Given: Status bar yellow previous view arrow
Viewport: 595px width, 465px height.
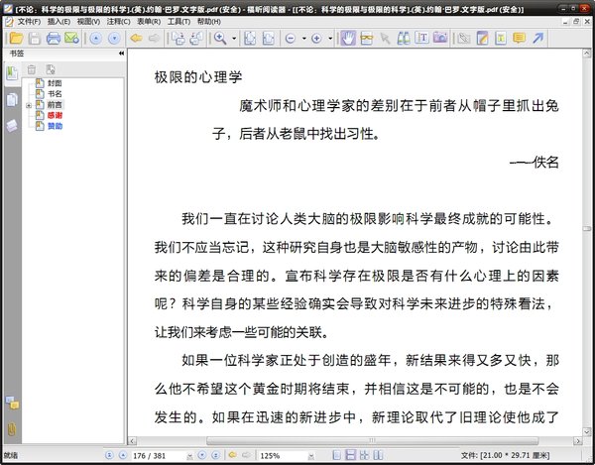Looking at the screenshot, I should pyautogui.click(x=232, y=455).
